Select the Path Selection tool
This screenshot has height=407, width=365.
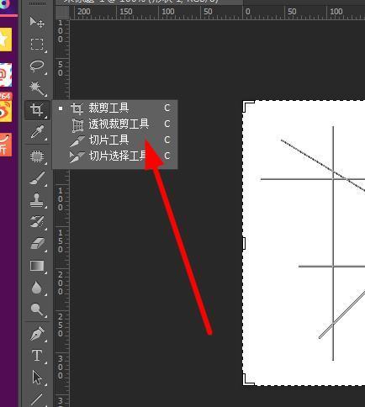(37, 378)
